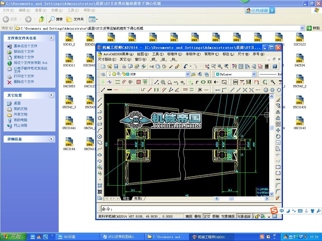Click the Help question mark icon
Screen dimensions: 322x241
(275, 66)
